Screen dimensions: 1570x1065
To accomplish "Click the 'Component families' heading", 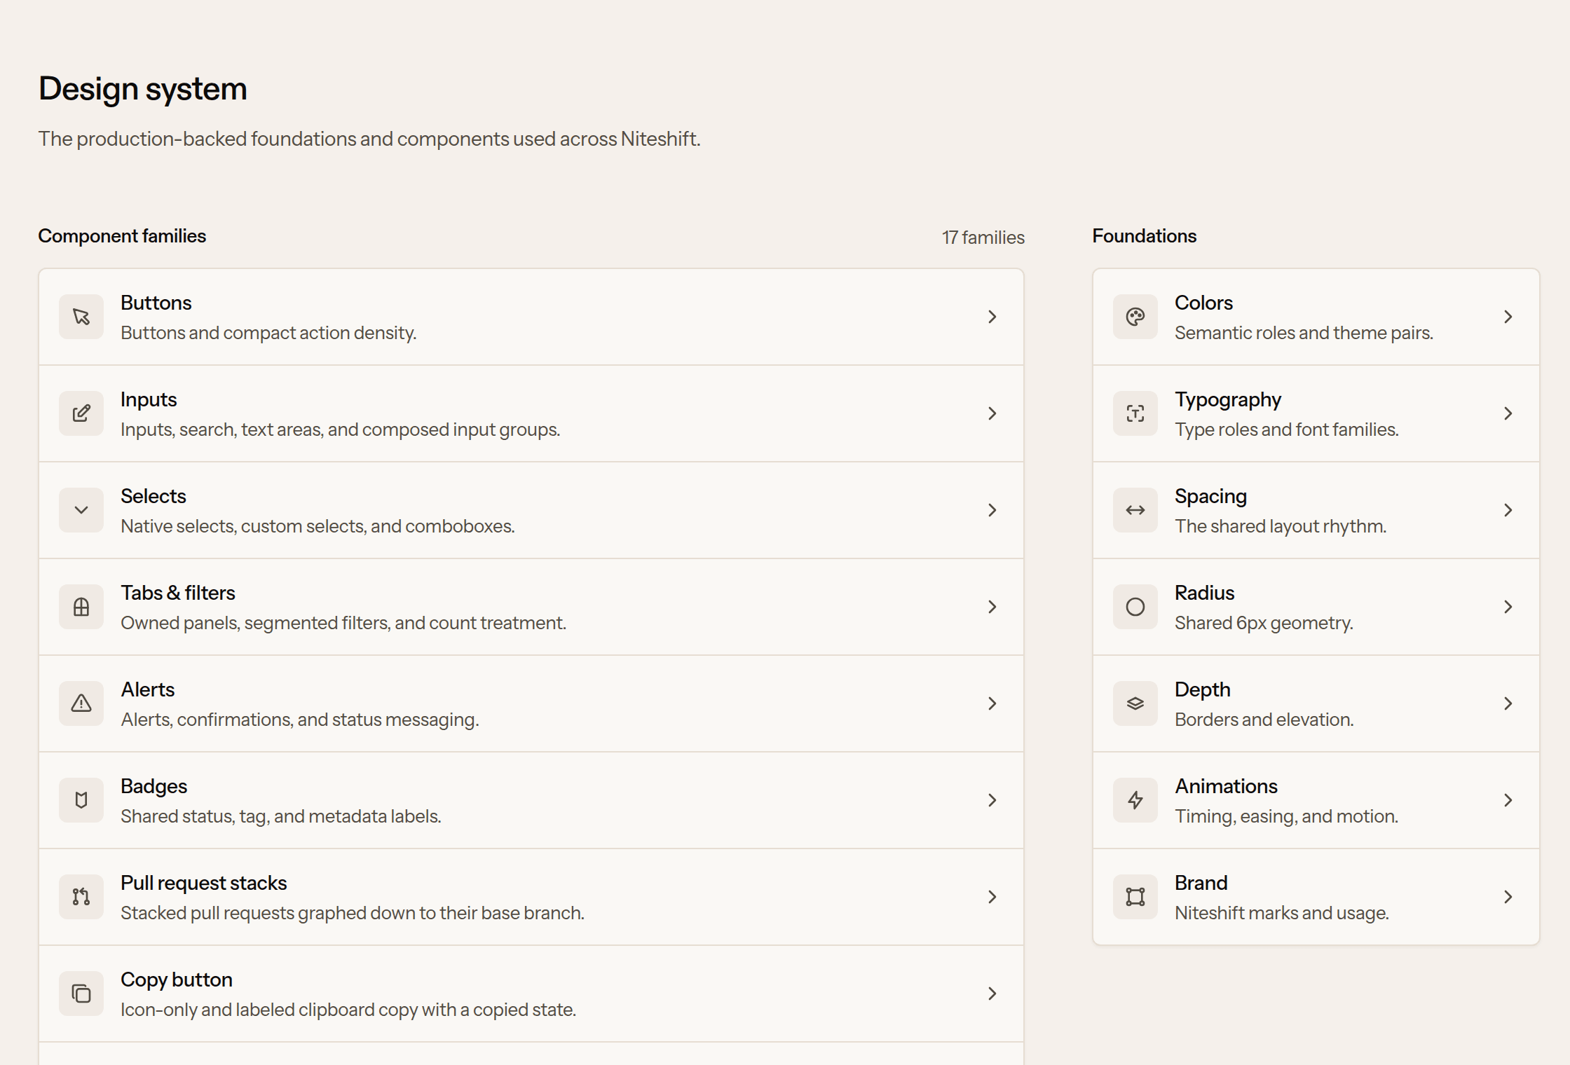I will point(122,236).
